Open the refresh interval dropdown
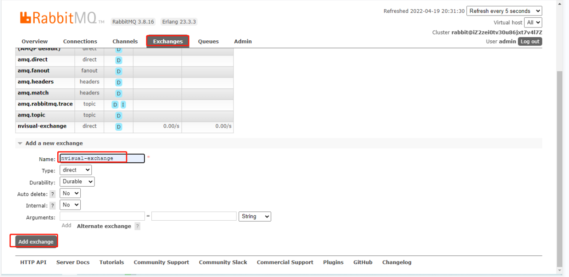The width and height of the screenshot is (569, 277). (504, 11)
